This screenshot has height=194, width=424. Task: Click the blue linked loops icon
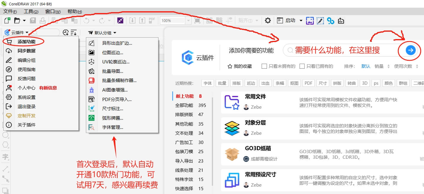click(x=331, y=20)
